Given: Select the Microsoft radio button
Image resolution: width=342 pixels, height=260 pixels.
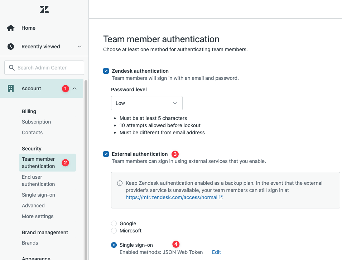Looking at the screenshot, I should (x=114, y=231).
